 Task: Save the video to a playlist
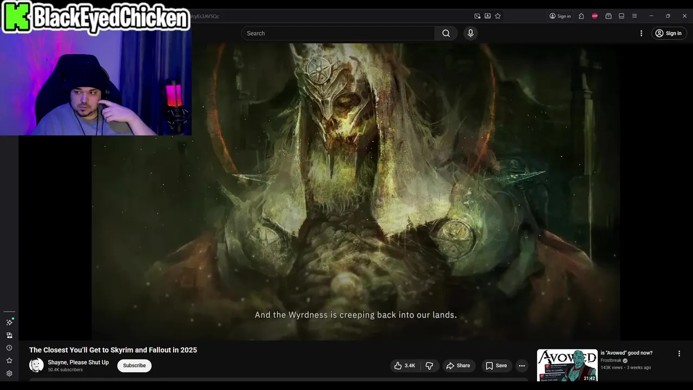[496, 366]
